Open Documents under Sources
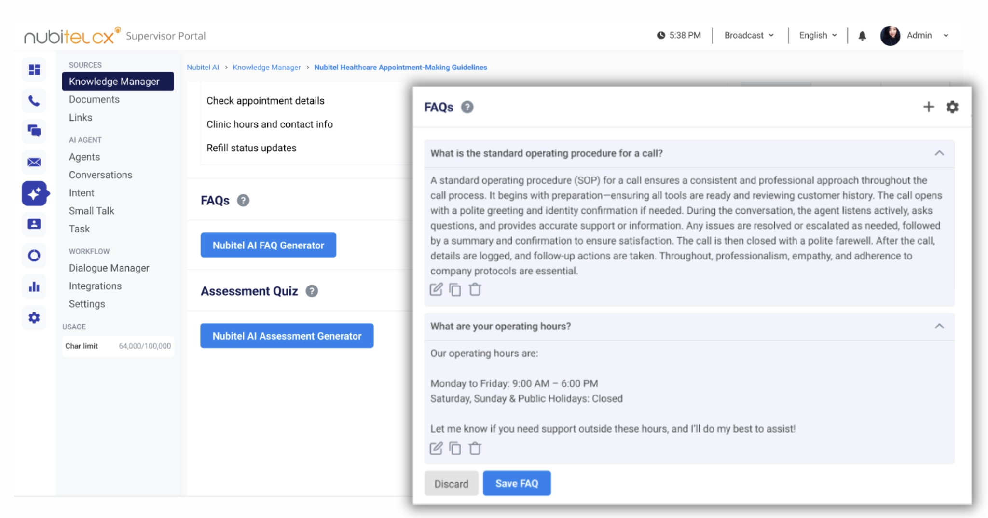This screenshot has height=518, width=988. coord(94,100)
